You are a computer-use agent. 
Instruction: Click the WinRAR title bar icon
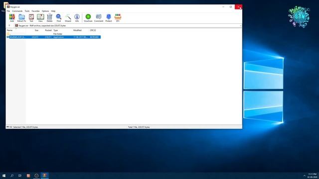pos(8,6)
